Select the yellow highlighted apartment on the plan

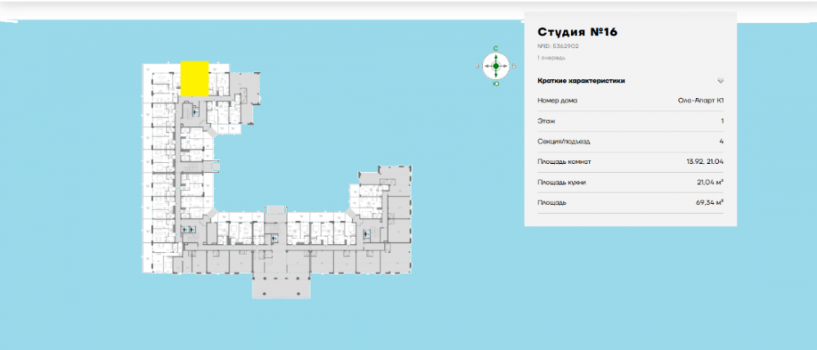tap(194, 78)
